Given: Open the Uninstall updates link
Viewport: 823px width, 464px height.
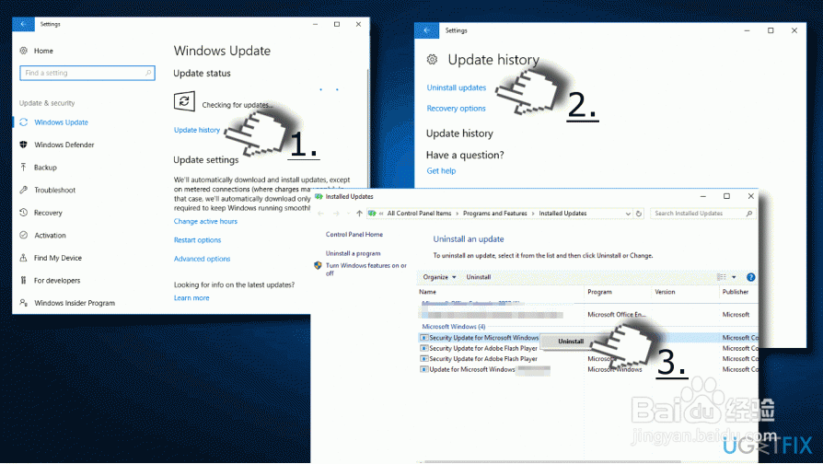Looking at the screenshot, I should [x=456, y=87].
